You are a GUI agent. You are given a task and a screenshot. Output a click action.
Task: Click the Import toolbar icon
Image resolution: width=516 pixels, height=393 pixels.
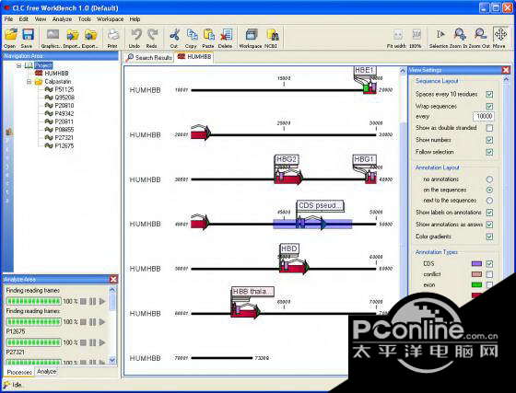73,35
